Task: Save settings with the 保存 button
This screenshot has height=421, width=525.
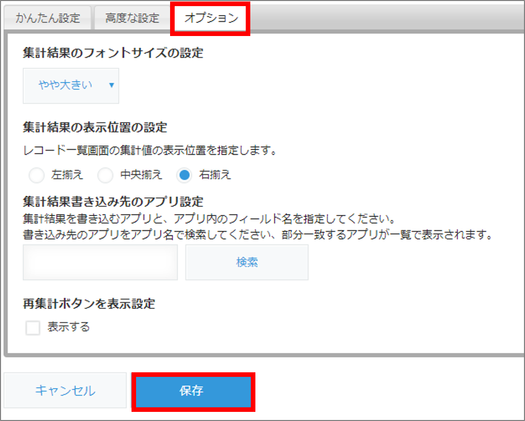Action: (x=193, y=391)
